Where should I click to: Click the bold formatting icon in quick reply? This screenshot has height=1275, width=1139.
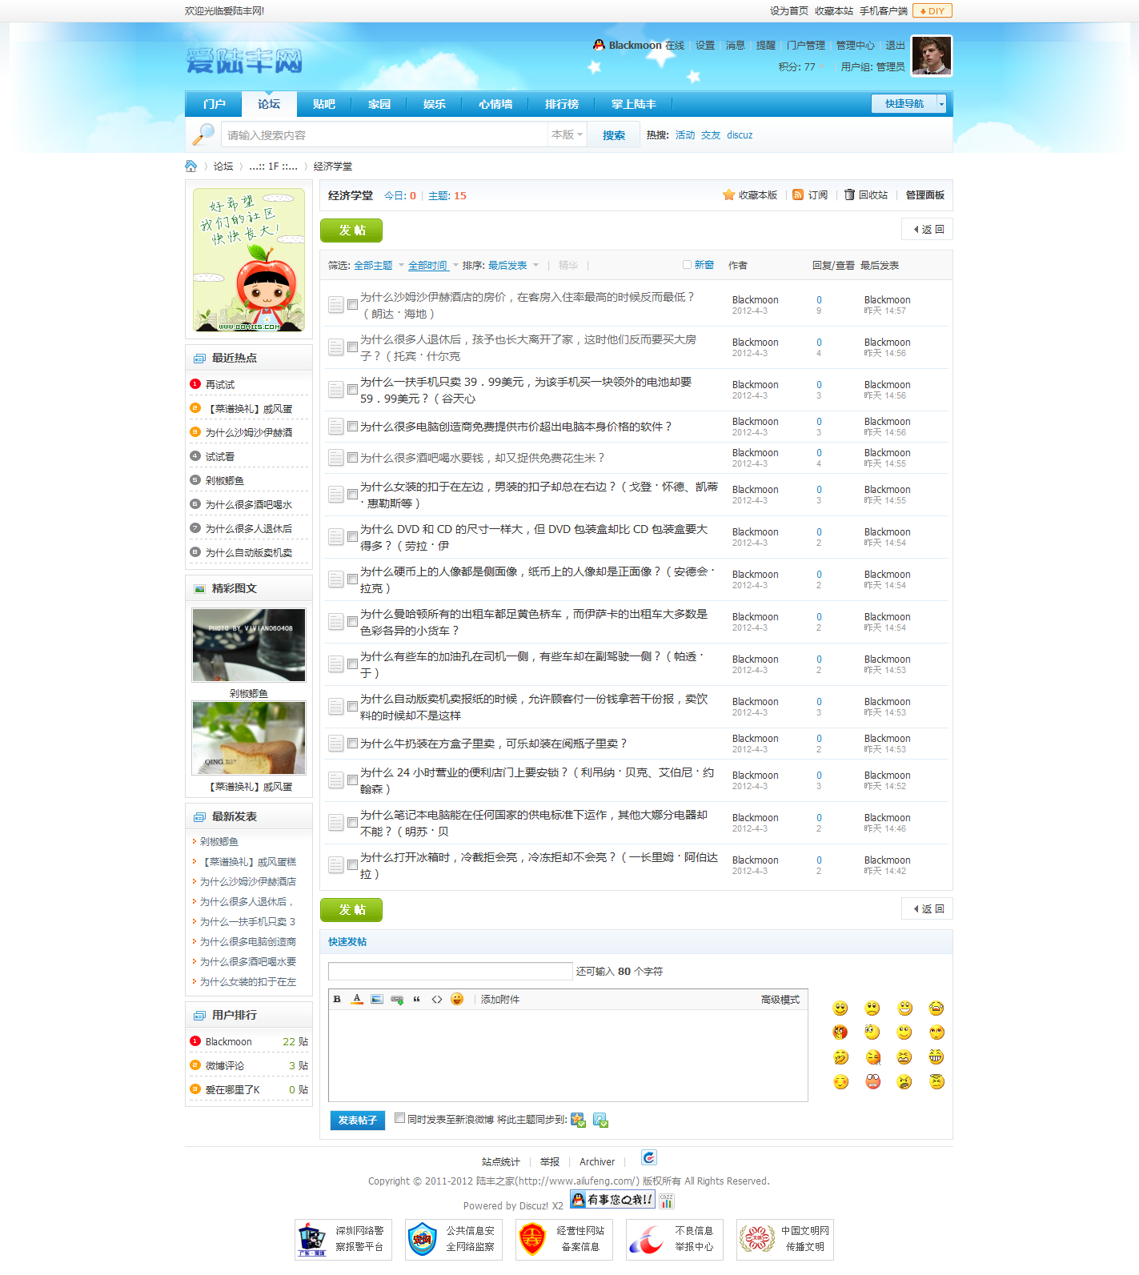[x=337, y=999]
